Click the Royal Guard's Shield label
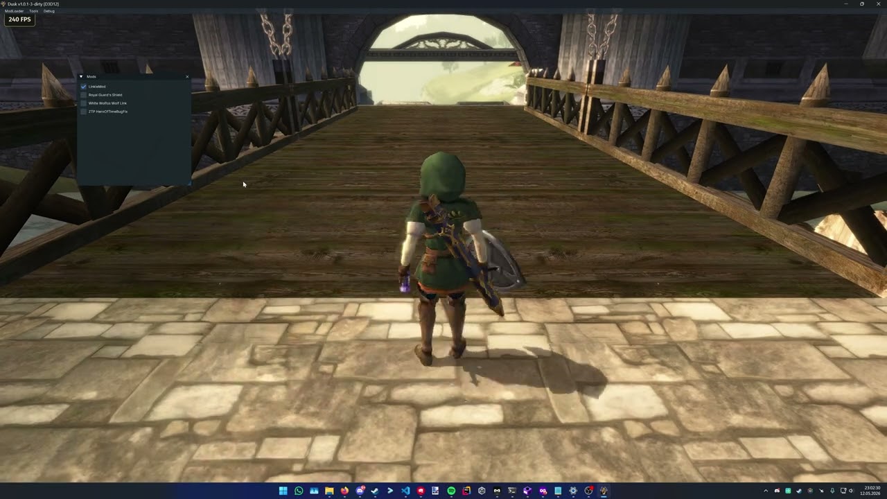887x499 pixels. pyautogui.click(x=105, y=95)
